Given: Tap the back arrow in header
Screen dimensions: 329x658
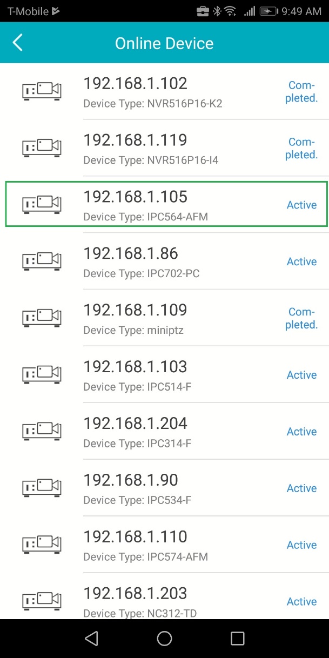Looking at the screenshot, I should pyautogui.click(x=18, y=43).
